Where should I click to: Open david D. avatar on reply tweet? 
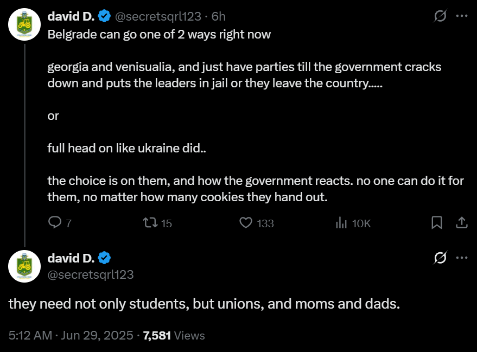[x=24, y=266]
